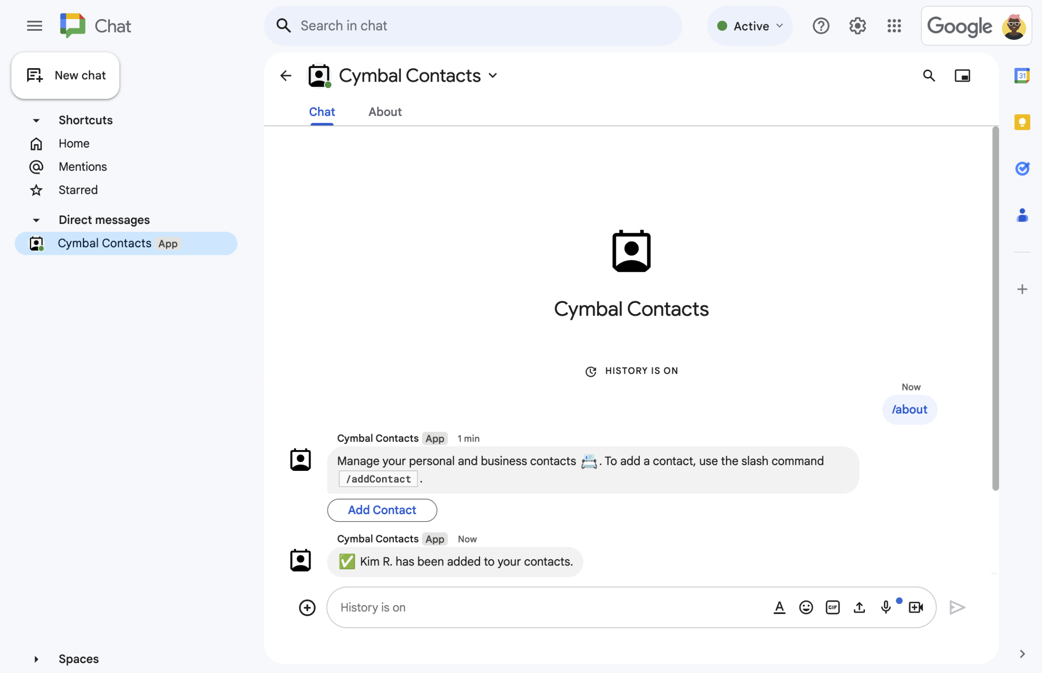This screenshot has width=1042, height=673.
Task: Toggle split pane view icon
Action: [x=963, y=75]
